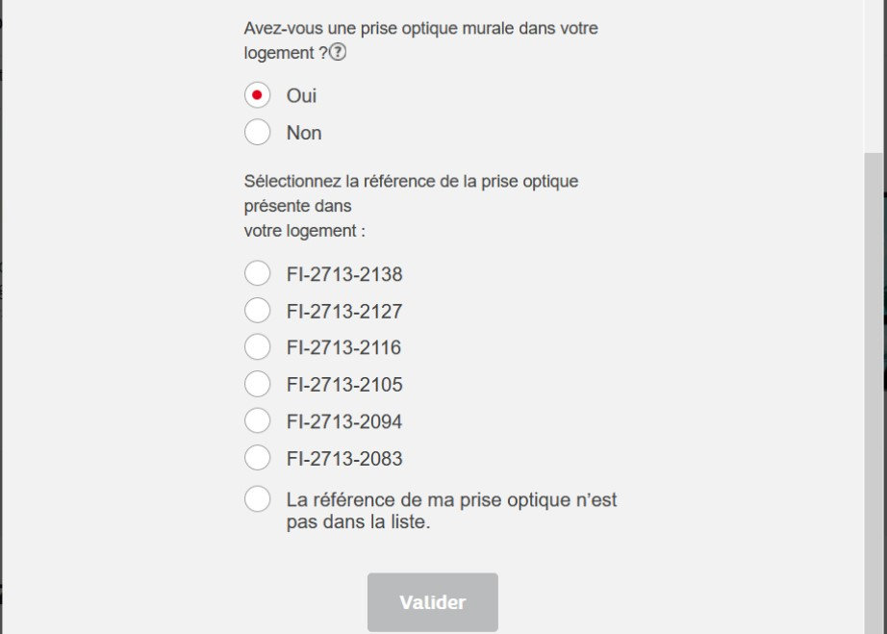This screenshot has height=634, width=887.
Task: Choose the FI-2713-2127 radio button
Action: 257,311
